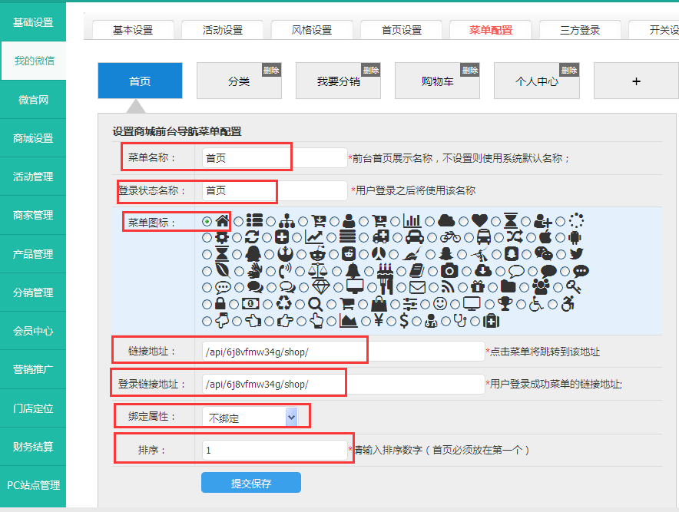Image resolution: width=679 pixels, height=512 pixels.
Task: Delete the 分类 menu via its 删除 badge
Action: click(271, 70)
